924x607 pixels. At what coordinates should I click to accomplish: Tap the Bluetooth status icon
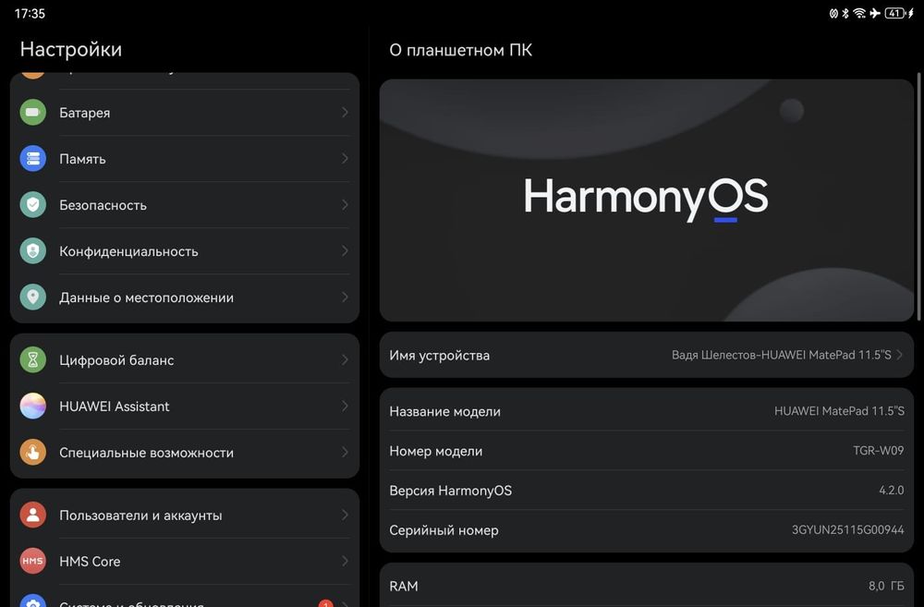coord(845,13)
